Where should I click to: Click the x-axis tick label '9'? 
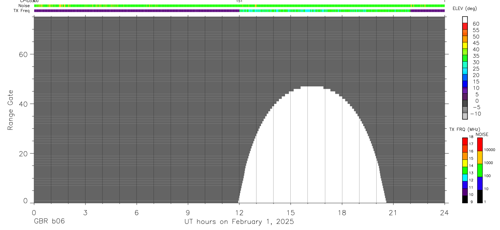[x=188, y=212]
